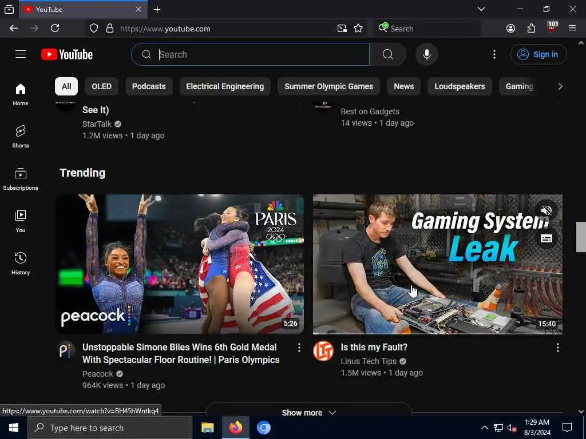
Task: Click the YouTube logo
Action: [67, 54]
